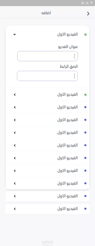
Task: Focus the الصق الرابط link field
Action: coord(47,76)
